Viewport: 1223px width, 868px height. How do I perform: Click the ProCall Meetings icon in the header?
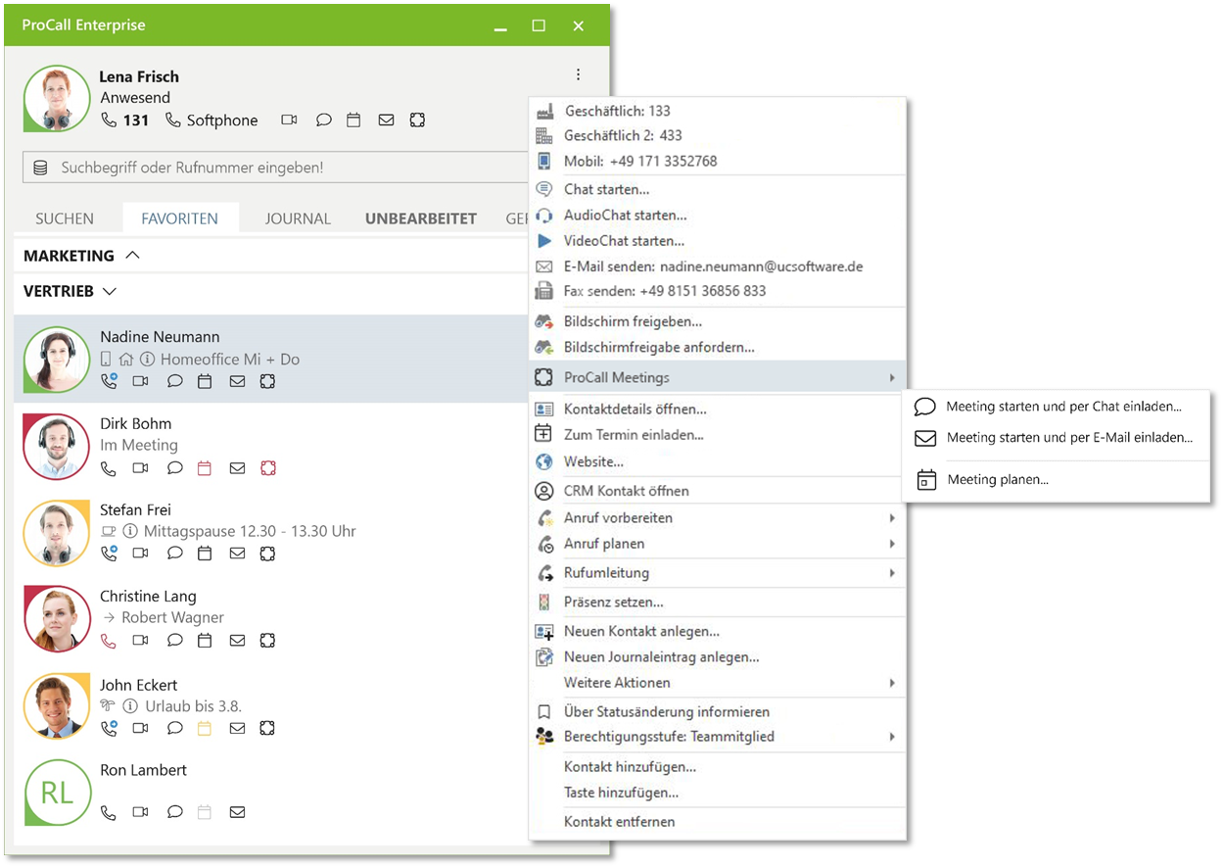coord(417,120)
